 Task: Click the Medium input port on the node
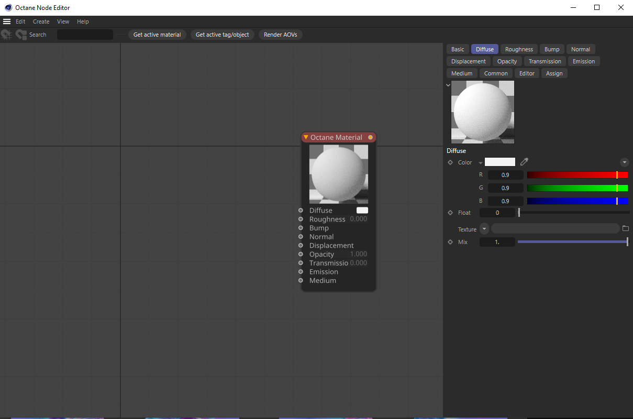pyautogui.click(x=301, y=280)
